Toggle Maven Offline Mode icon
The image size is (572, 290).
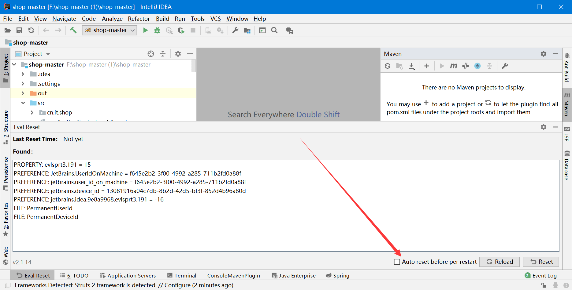[x=466, y=66]
